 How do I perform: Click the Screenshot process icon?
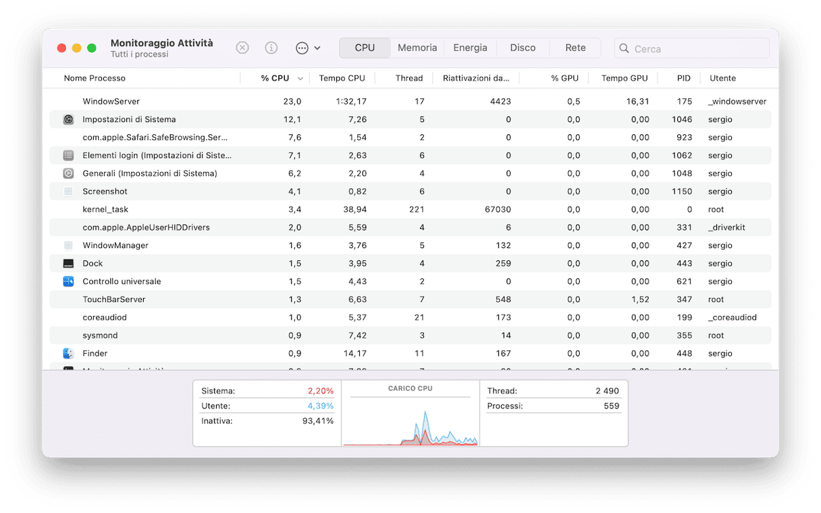pyautogui.click(x=68, y=191)
